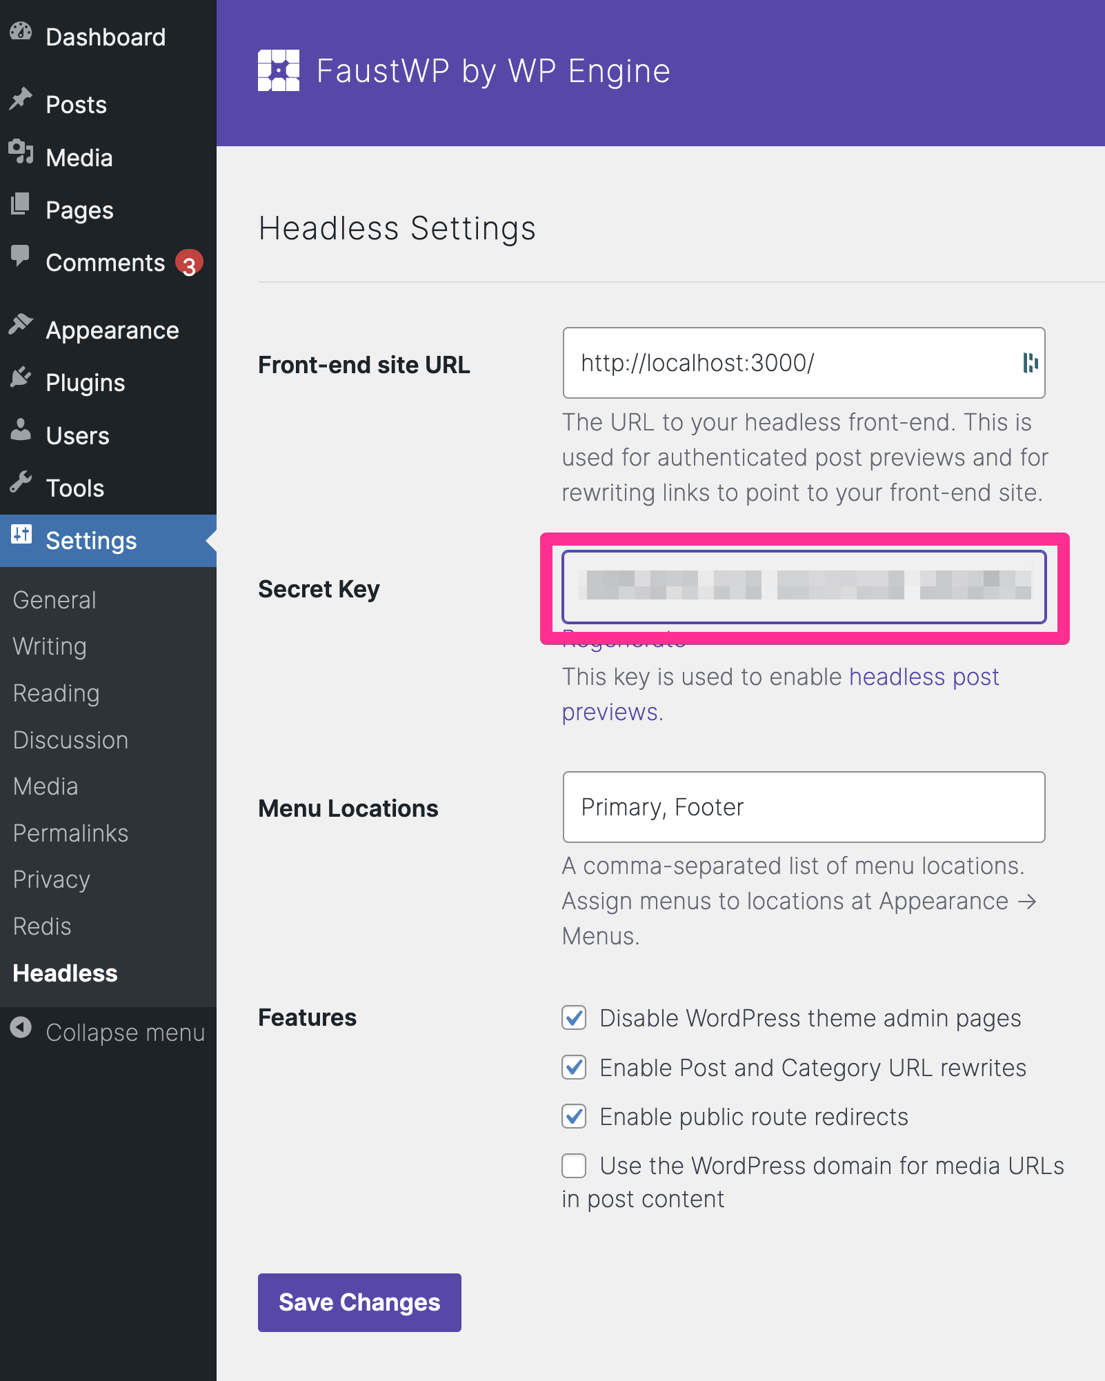Click the Features label
Screen dimensions: 1105x1381
(x=308, y=1017)
